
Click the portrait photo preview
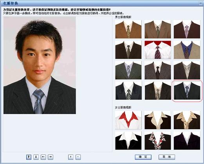pos(40,65)
